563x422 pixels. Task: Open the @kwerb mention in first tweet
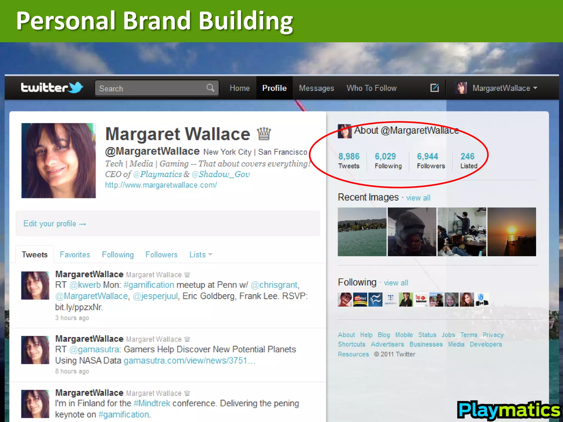tap(85, 285)
